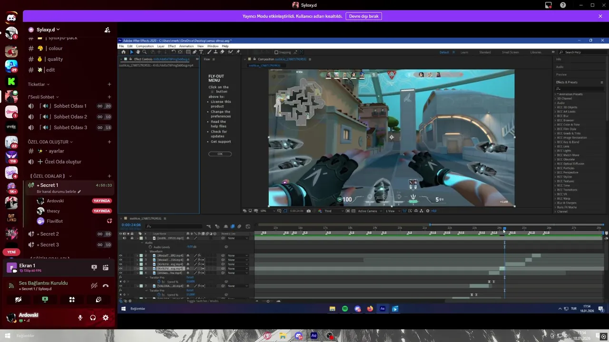Open the After Effects Effect menu

(172, 46)
